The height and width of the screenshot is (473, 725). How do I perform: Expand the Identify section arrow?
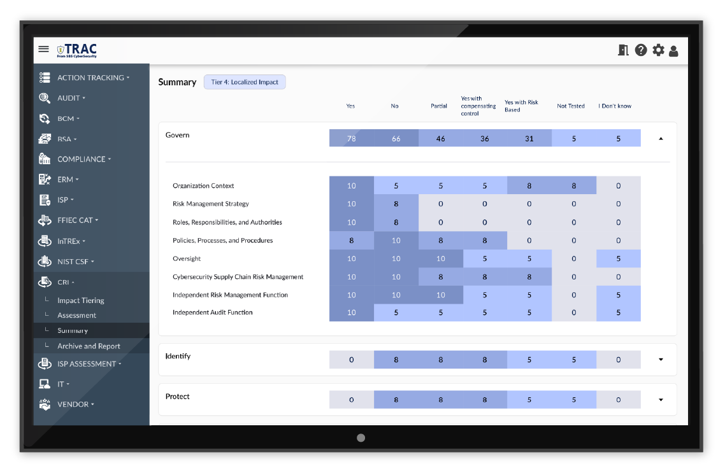(x=661, y=360)
